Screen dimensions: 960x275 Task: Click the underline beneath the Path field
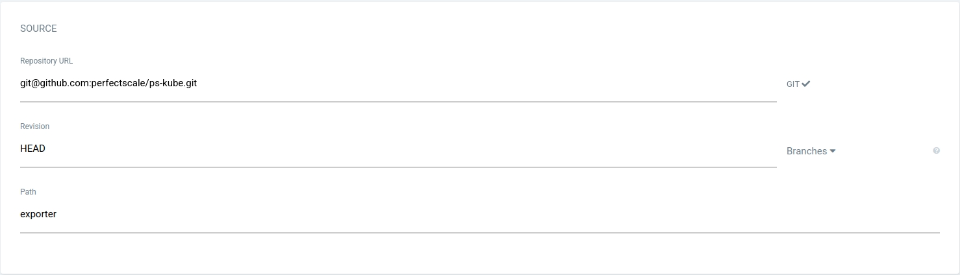pyautogui.click(x=479, y=232)
